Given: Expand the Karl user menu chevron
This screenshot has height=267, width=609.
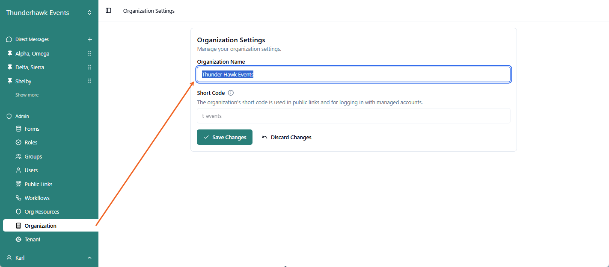Looking at the screenshot, I should pos(89,258).
